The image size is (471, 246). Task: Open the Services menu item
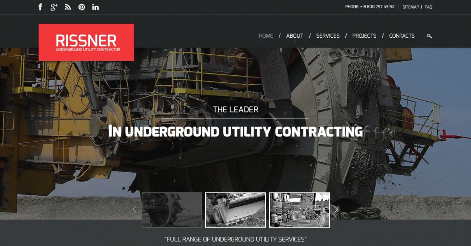click(328, 36)
